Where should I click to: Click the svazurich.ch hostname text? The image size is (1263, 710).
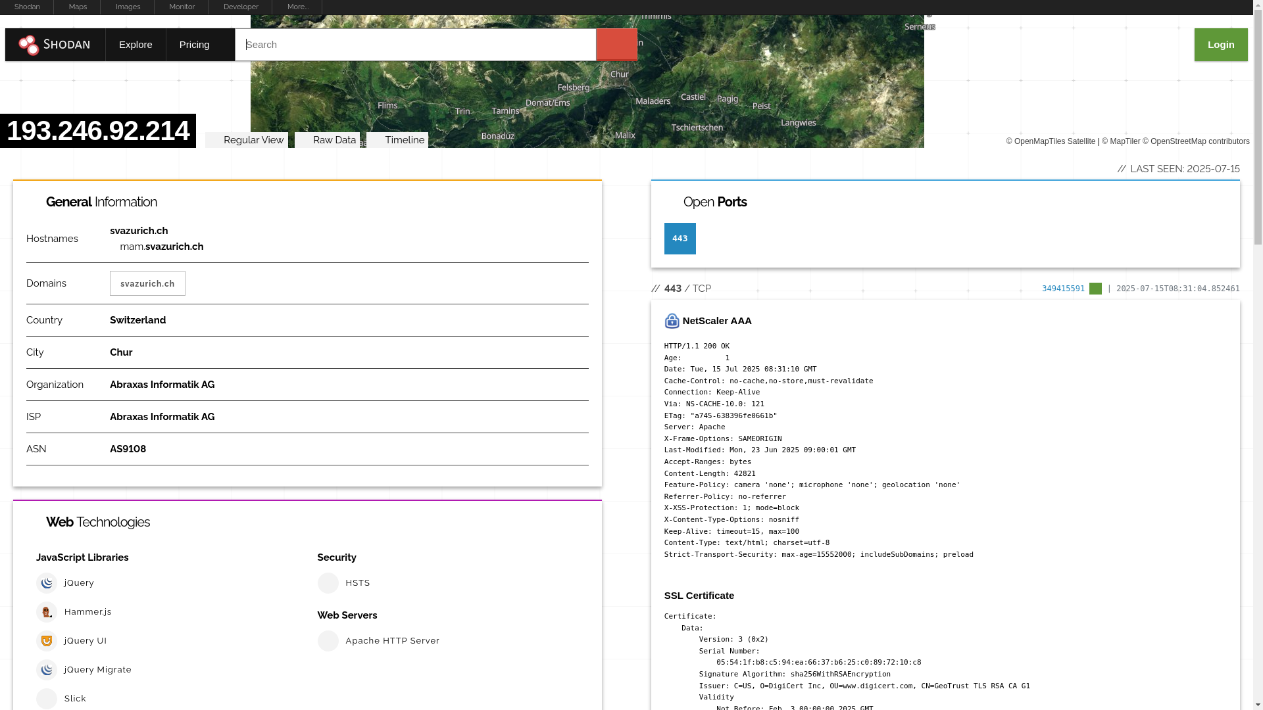139,231
